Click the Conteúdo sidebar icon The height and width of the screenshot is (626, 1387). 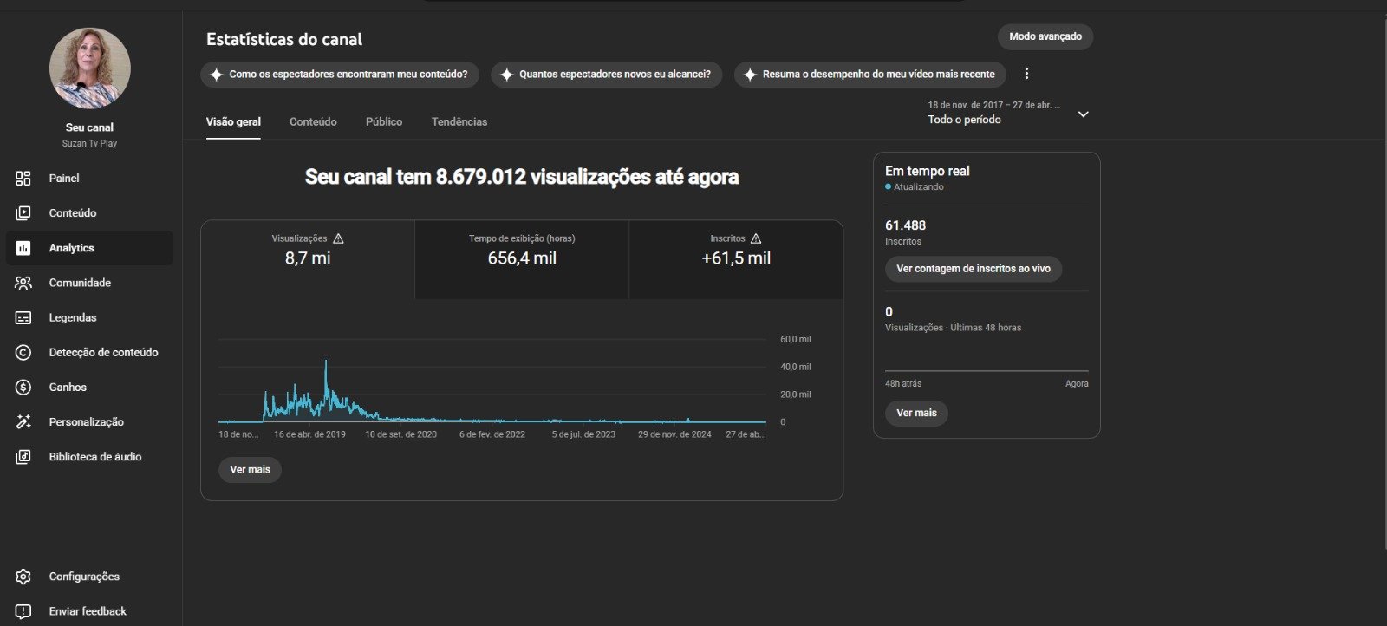(23, 213)
